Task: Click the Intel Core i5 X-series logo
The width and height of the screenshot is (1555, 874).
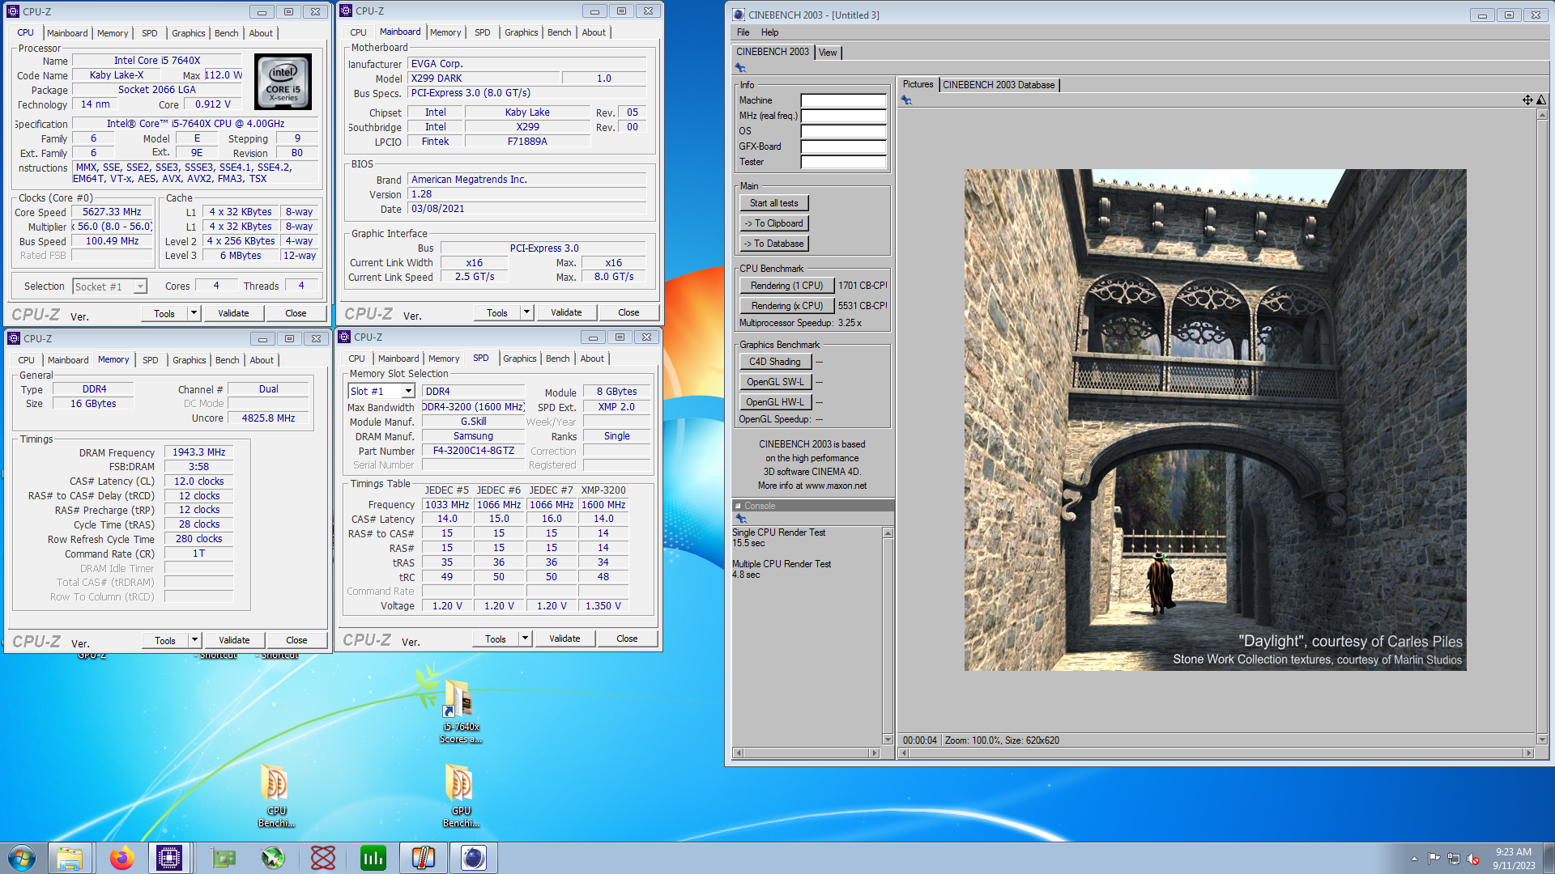Action: 283,82
